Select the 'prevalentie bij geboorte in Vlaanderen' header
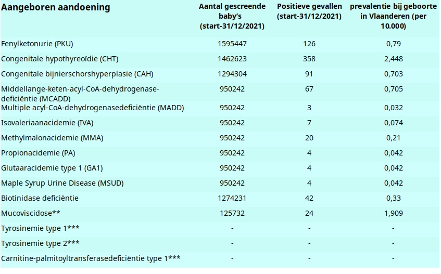The image size is (441, 274). (393, 16)
